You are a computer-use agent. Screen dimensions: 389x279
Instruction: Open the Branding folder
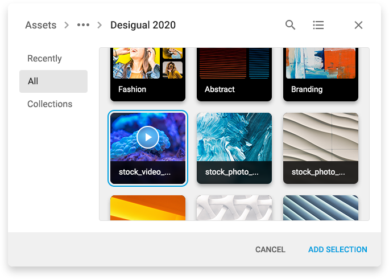point(321,75)
